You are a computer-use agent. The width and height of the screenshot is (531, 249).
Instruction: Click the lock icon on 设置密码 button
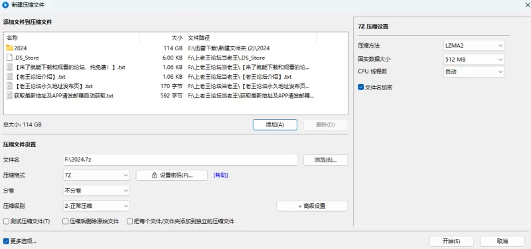click(155, 175)
